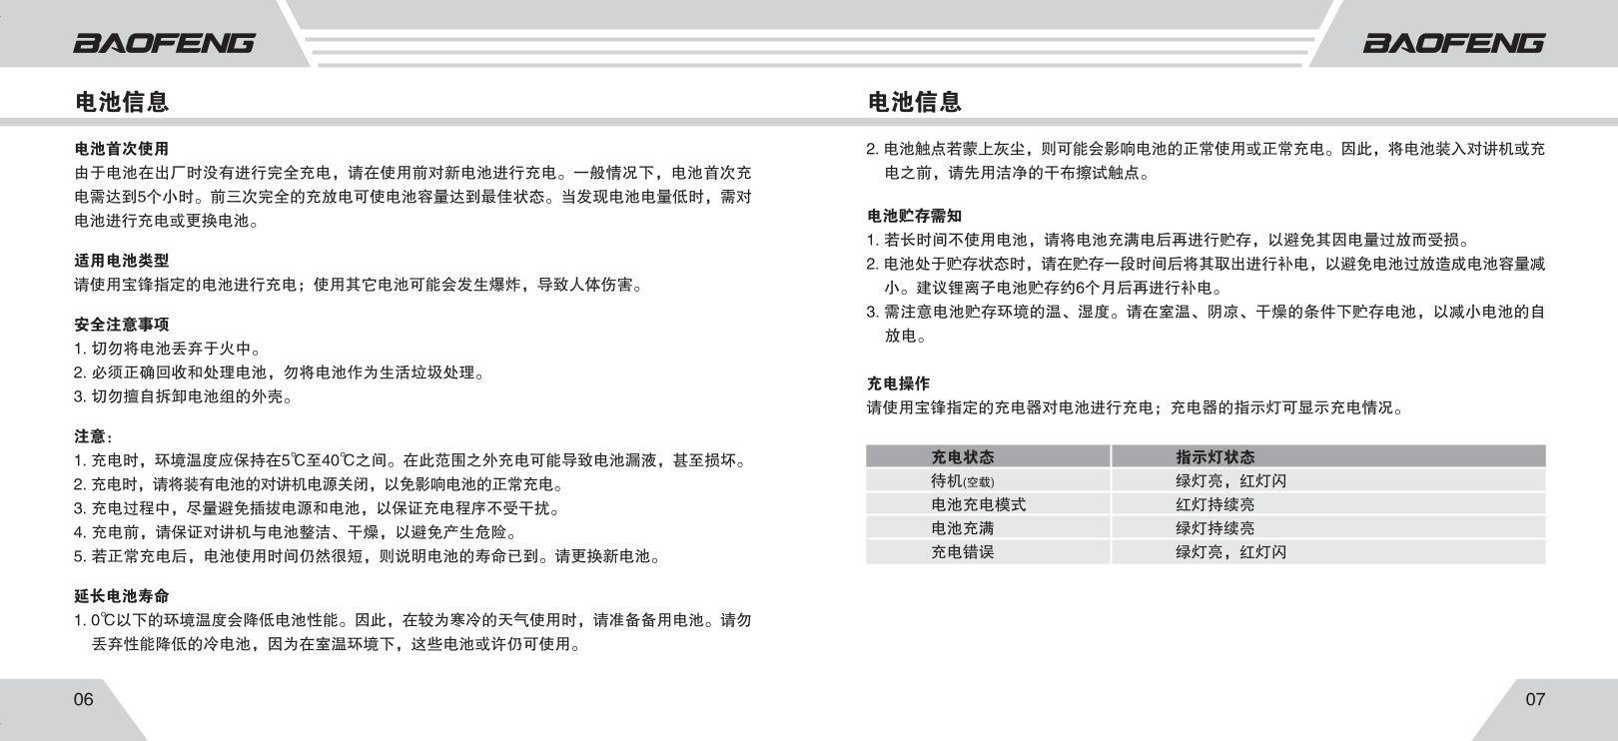This screenshot has height=741, width=1618.
Task: Click the 适用电池类型 section heading
Action: click(122, 261)
